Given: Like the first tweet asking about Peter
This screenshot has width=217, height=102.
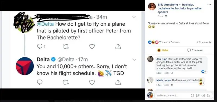Looking at the screenshot, I should [x=92, y=47].
